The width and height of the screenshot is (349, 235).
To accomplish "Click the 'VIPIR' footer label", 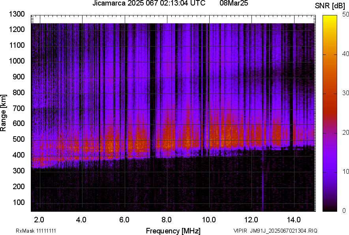I will (240, 231).
